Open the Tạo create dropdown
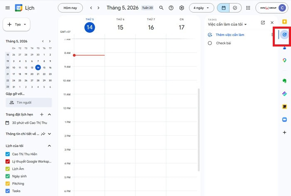This screenshot has width=291, height=196. pos(17,24)
